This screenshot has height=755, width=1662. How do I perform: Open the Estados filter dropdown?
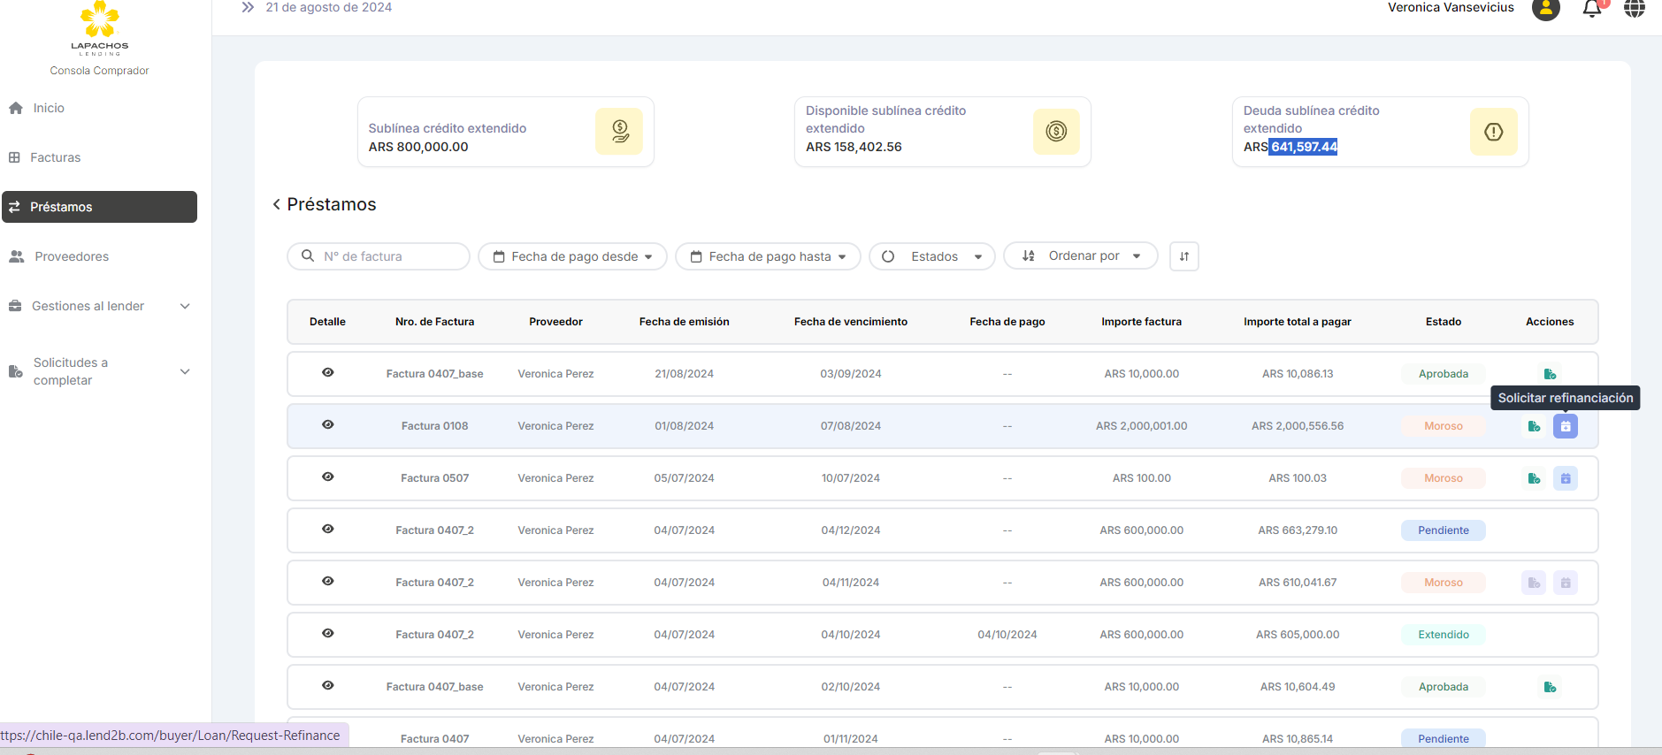pyautogui.click(x=931, y=256)
